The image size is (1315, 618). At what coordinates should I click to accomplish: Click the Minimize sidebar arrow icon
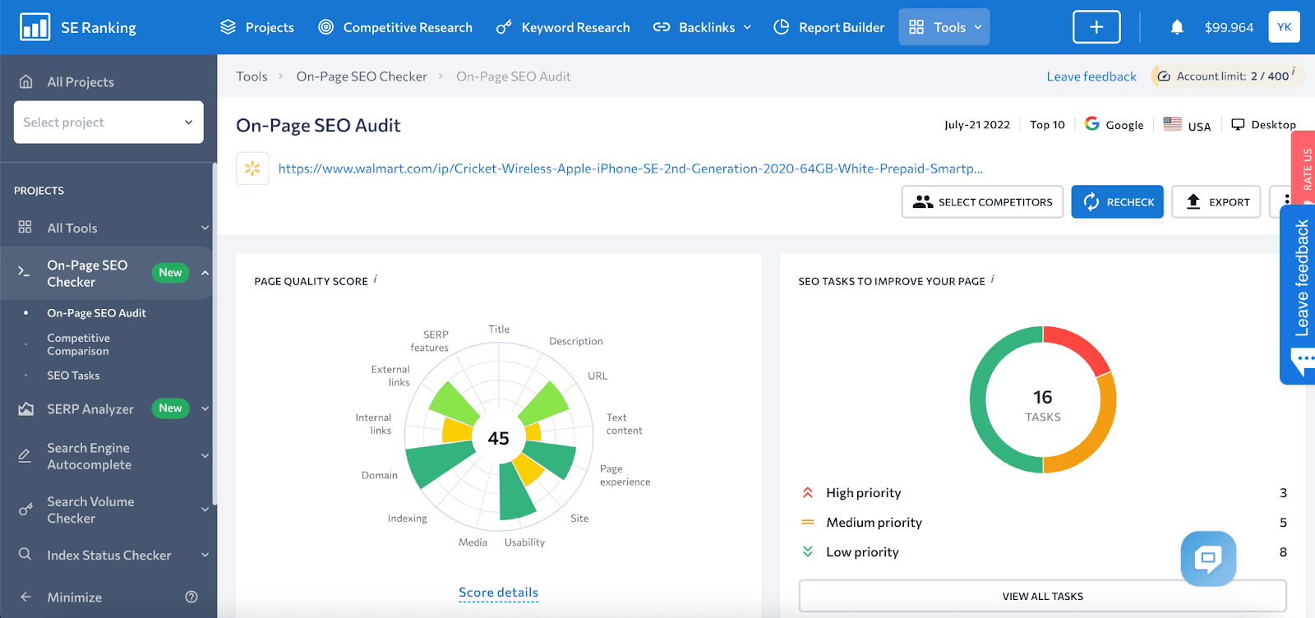tap(25, 597)
